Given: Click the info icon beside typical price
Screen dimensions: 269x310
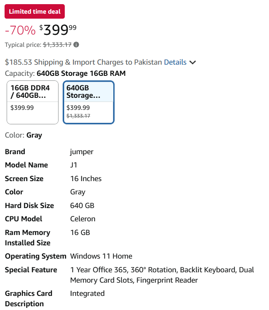Looking at the screenshot, I should (x=76, y=45).
